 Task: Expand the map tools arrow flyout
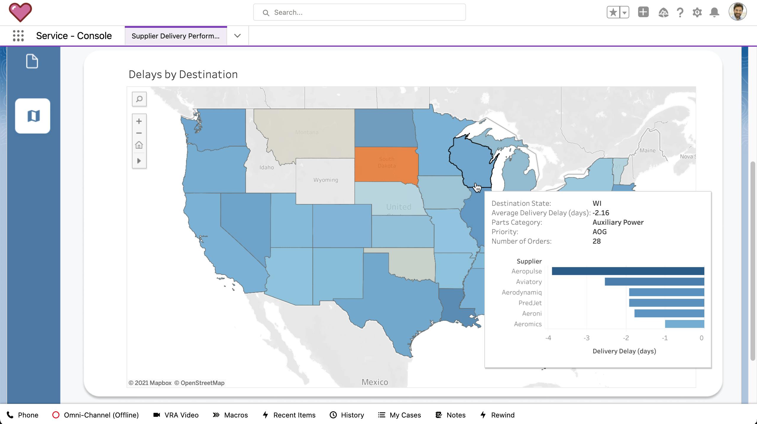[139, 161]
